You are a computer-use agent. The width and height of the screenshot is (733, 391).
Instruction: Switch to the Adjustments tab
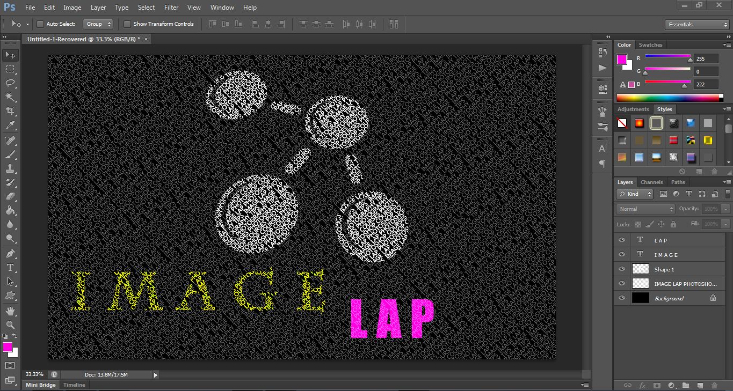[x=633, y=109]
